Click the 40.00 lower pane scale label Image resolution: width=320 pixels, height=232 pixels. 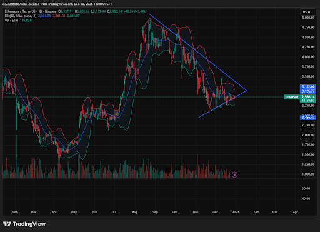tap(306, 199)
